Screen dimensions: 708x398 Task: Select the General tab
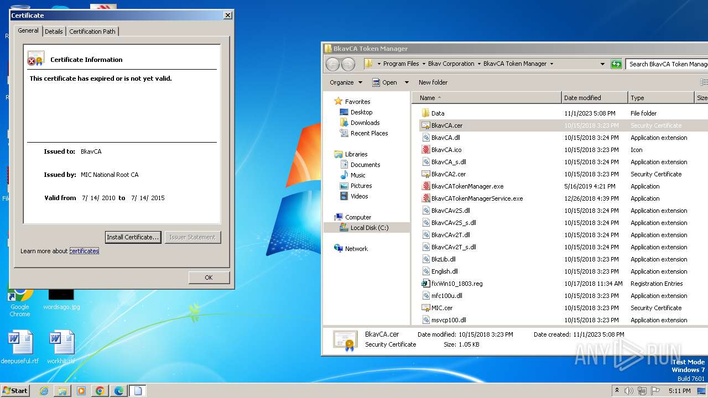coord(28,30)
